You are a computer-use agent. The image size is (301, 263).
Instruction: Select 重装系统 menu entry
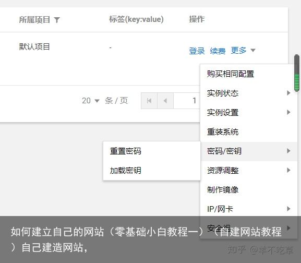pyautogui.click(x=223, y=132)
